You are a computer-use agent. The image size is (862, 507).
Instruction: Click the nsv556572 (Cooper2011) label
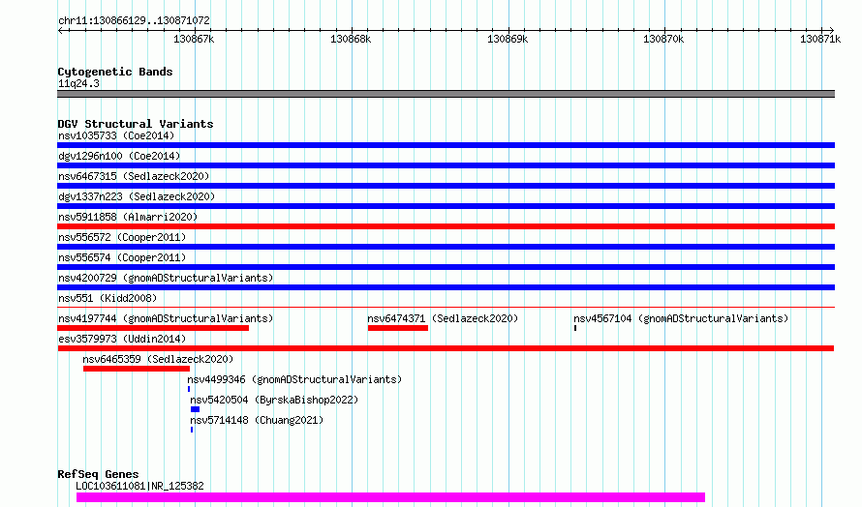click(122, 237)
